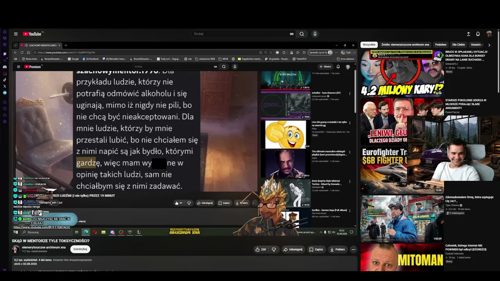The image size is (500, 281).
Task: Select the "Źródło: niemerytoryczne archiwum xna" chip
Action: [x=405, y=45]
